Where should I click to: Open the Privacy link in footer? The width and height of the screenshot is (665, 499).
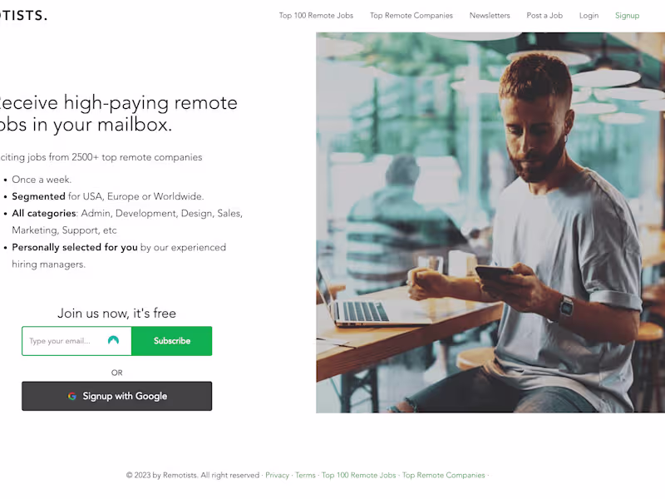(277, 475)
